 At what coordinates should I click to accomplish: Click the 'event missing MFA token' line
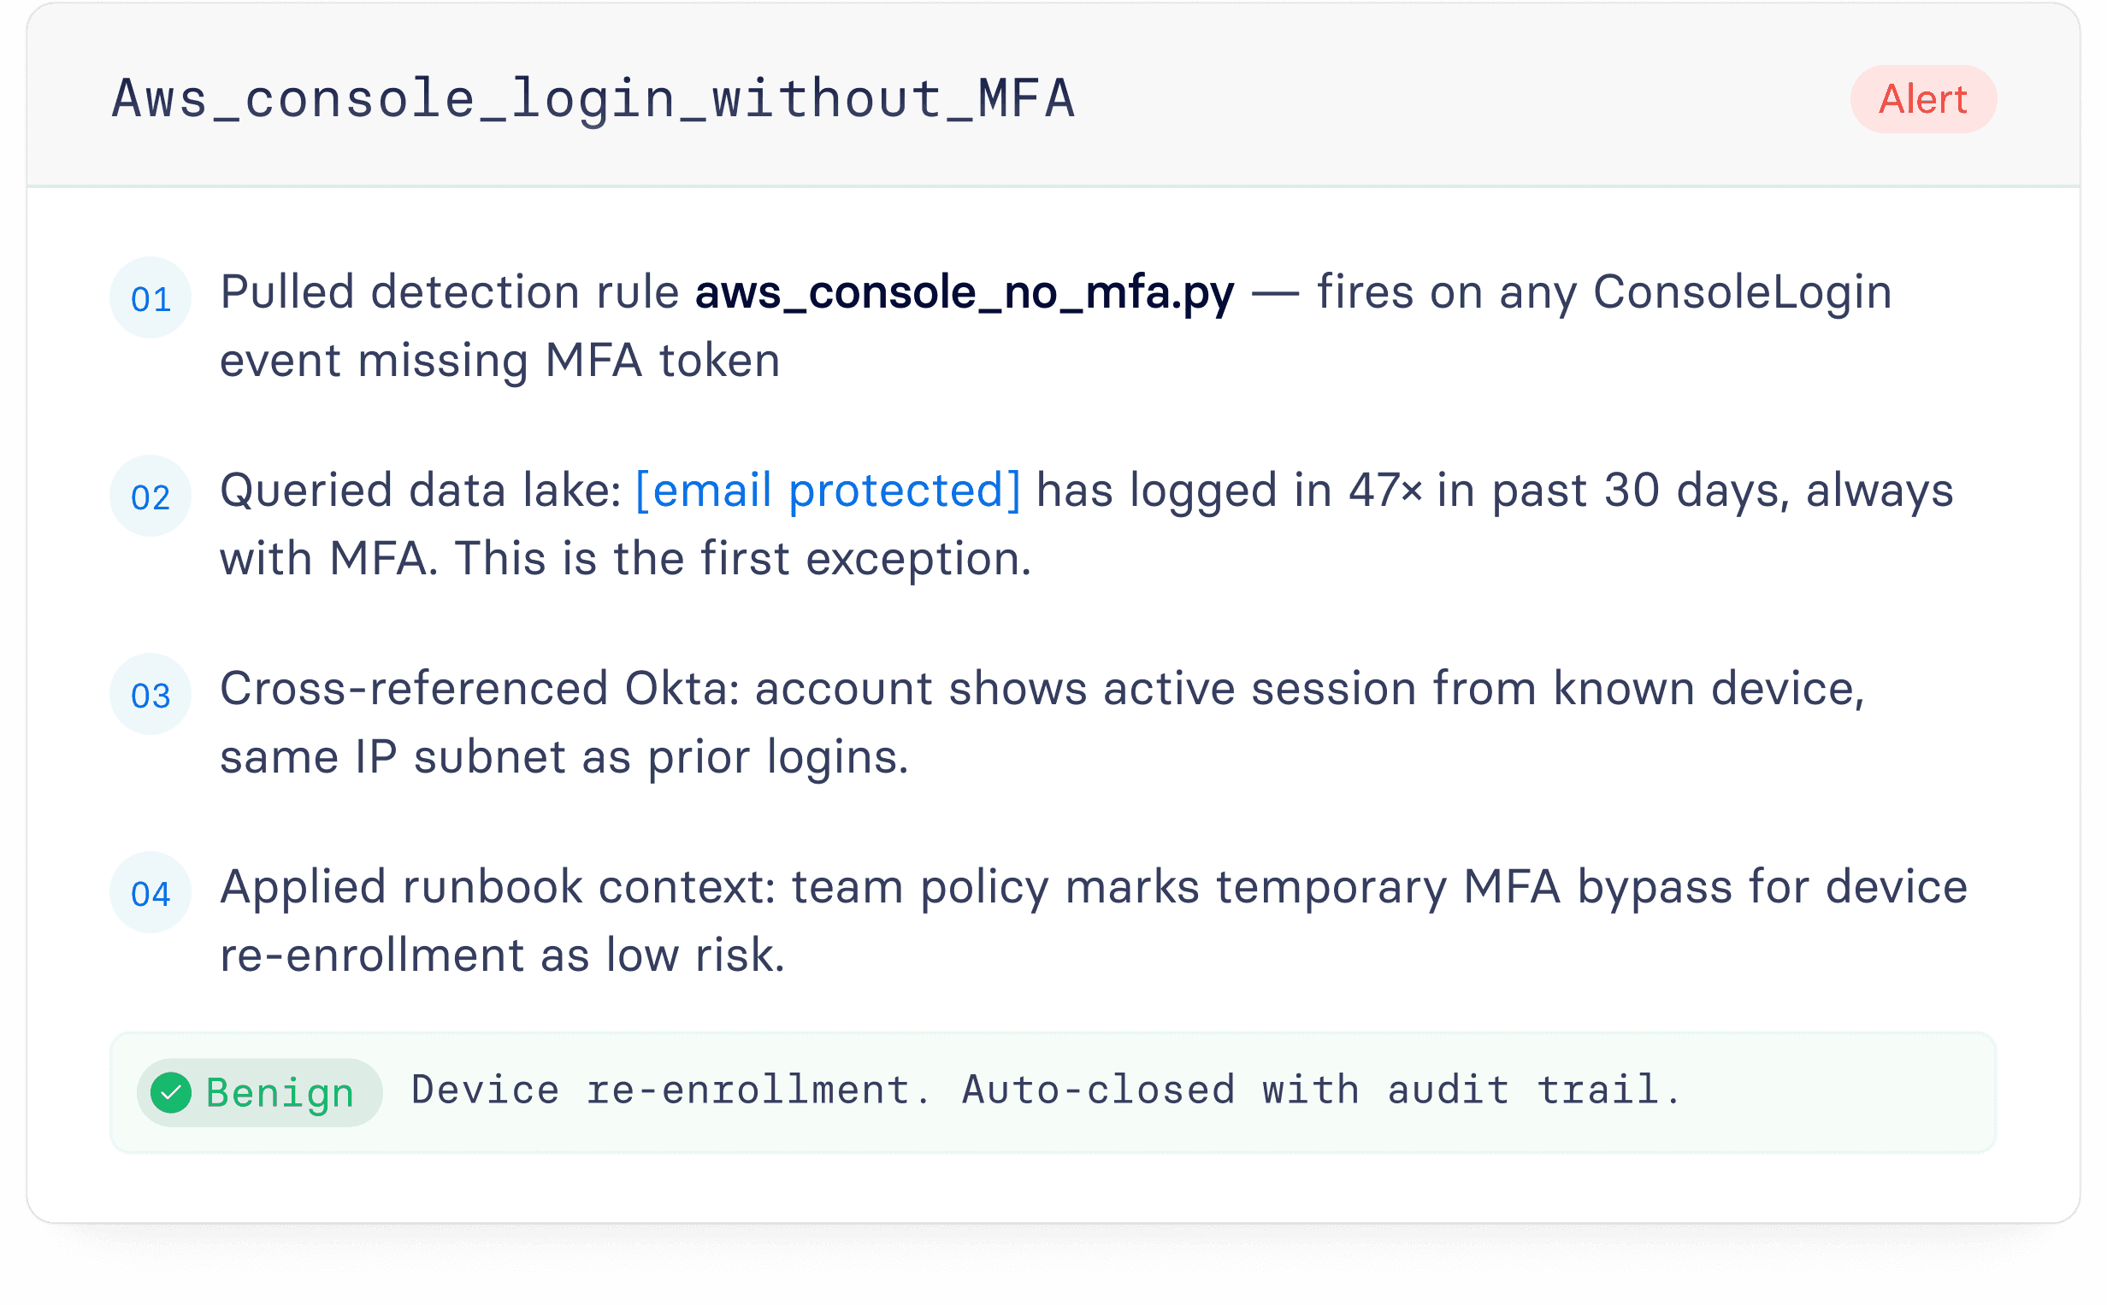[x=500, y=360]
